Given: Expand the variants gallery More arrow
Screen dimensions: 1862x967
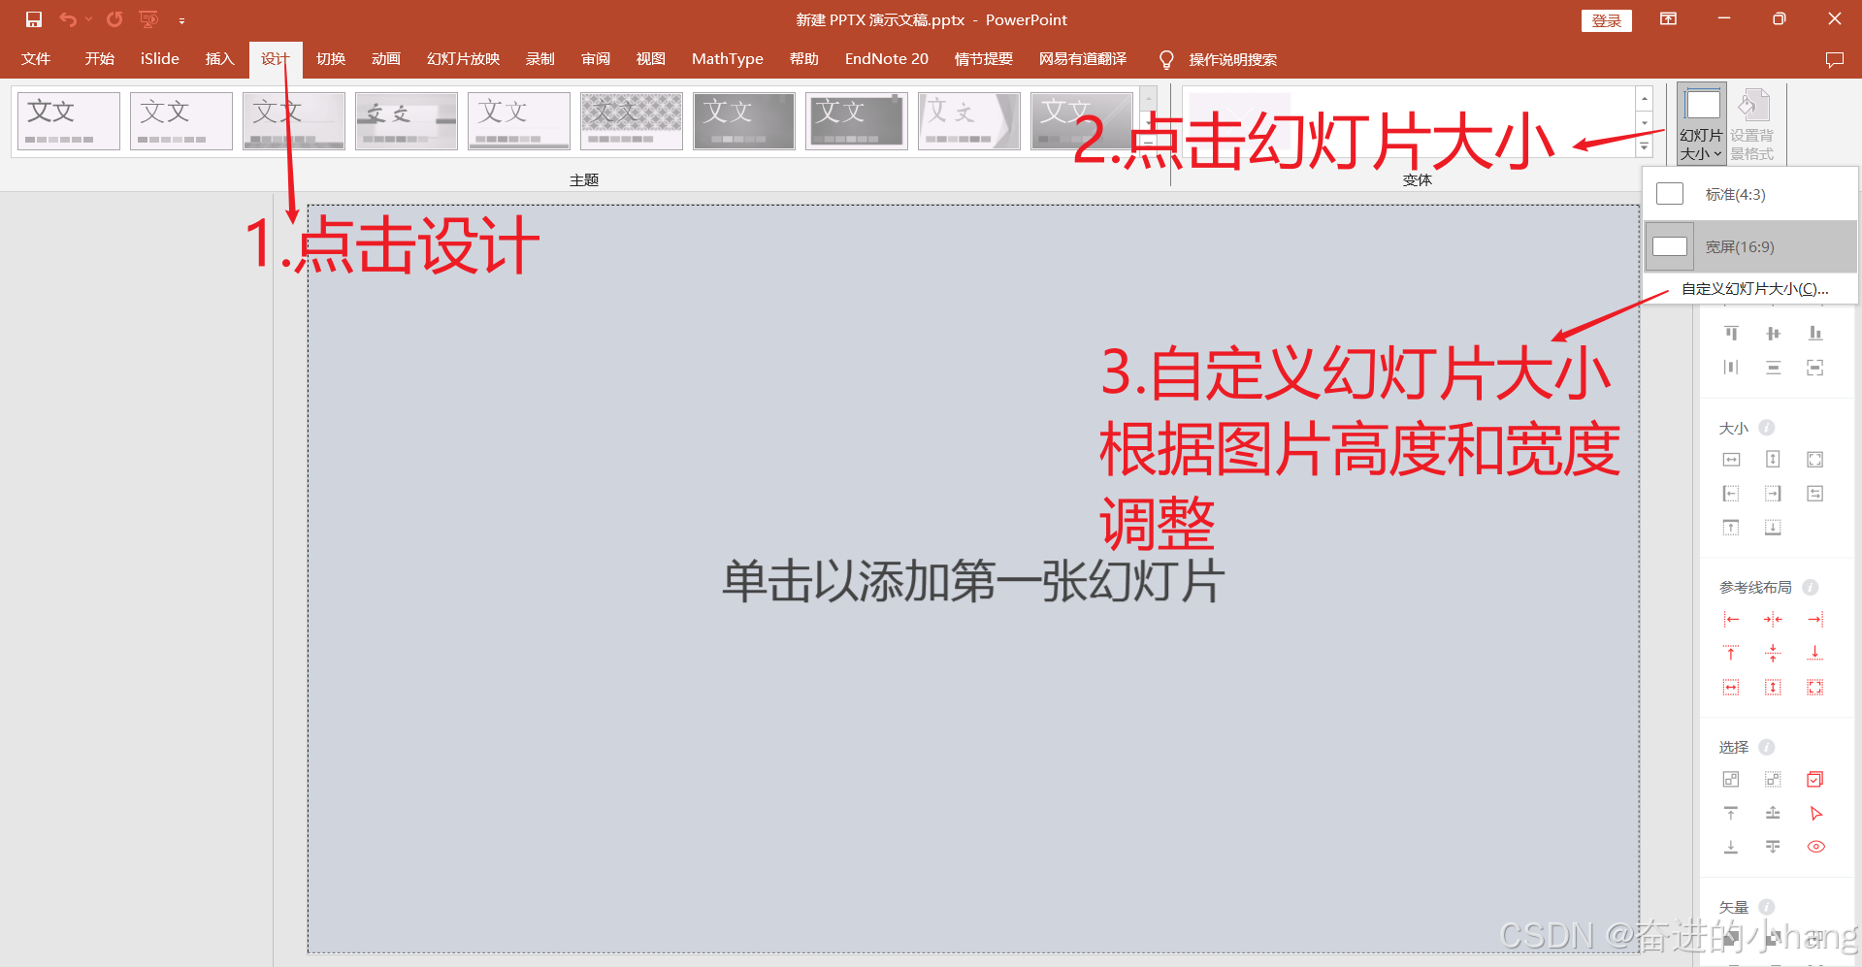Looking at the screenshot, I should point(1645,147).
